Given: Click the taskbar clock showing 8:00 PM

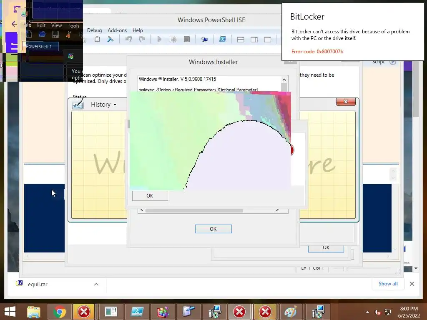Looking at the screenshot, I should pos(409,312).
